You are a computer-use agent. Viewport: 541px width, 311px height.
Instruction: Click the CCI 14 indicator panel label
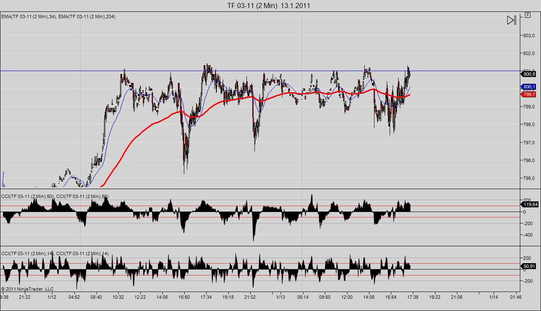coord(55,253)
